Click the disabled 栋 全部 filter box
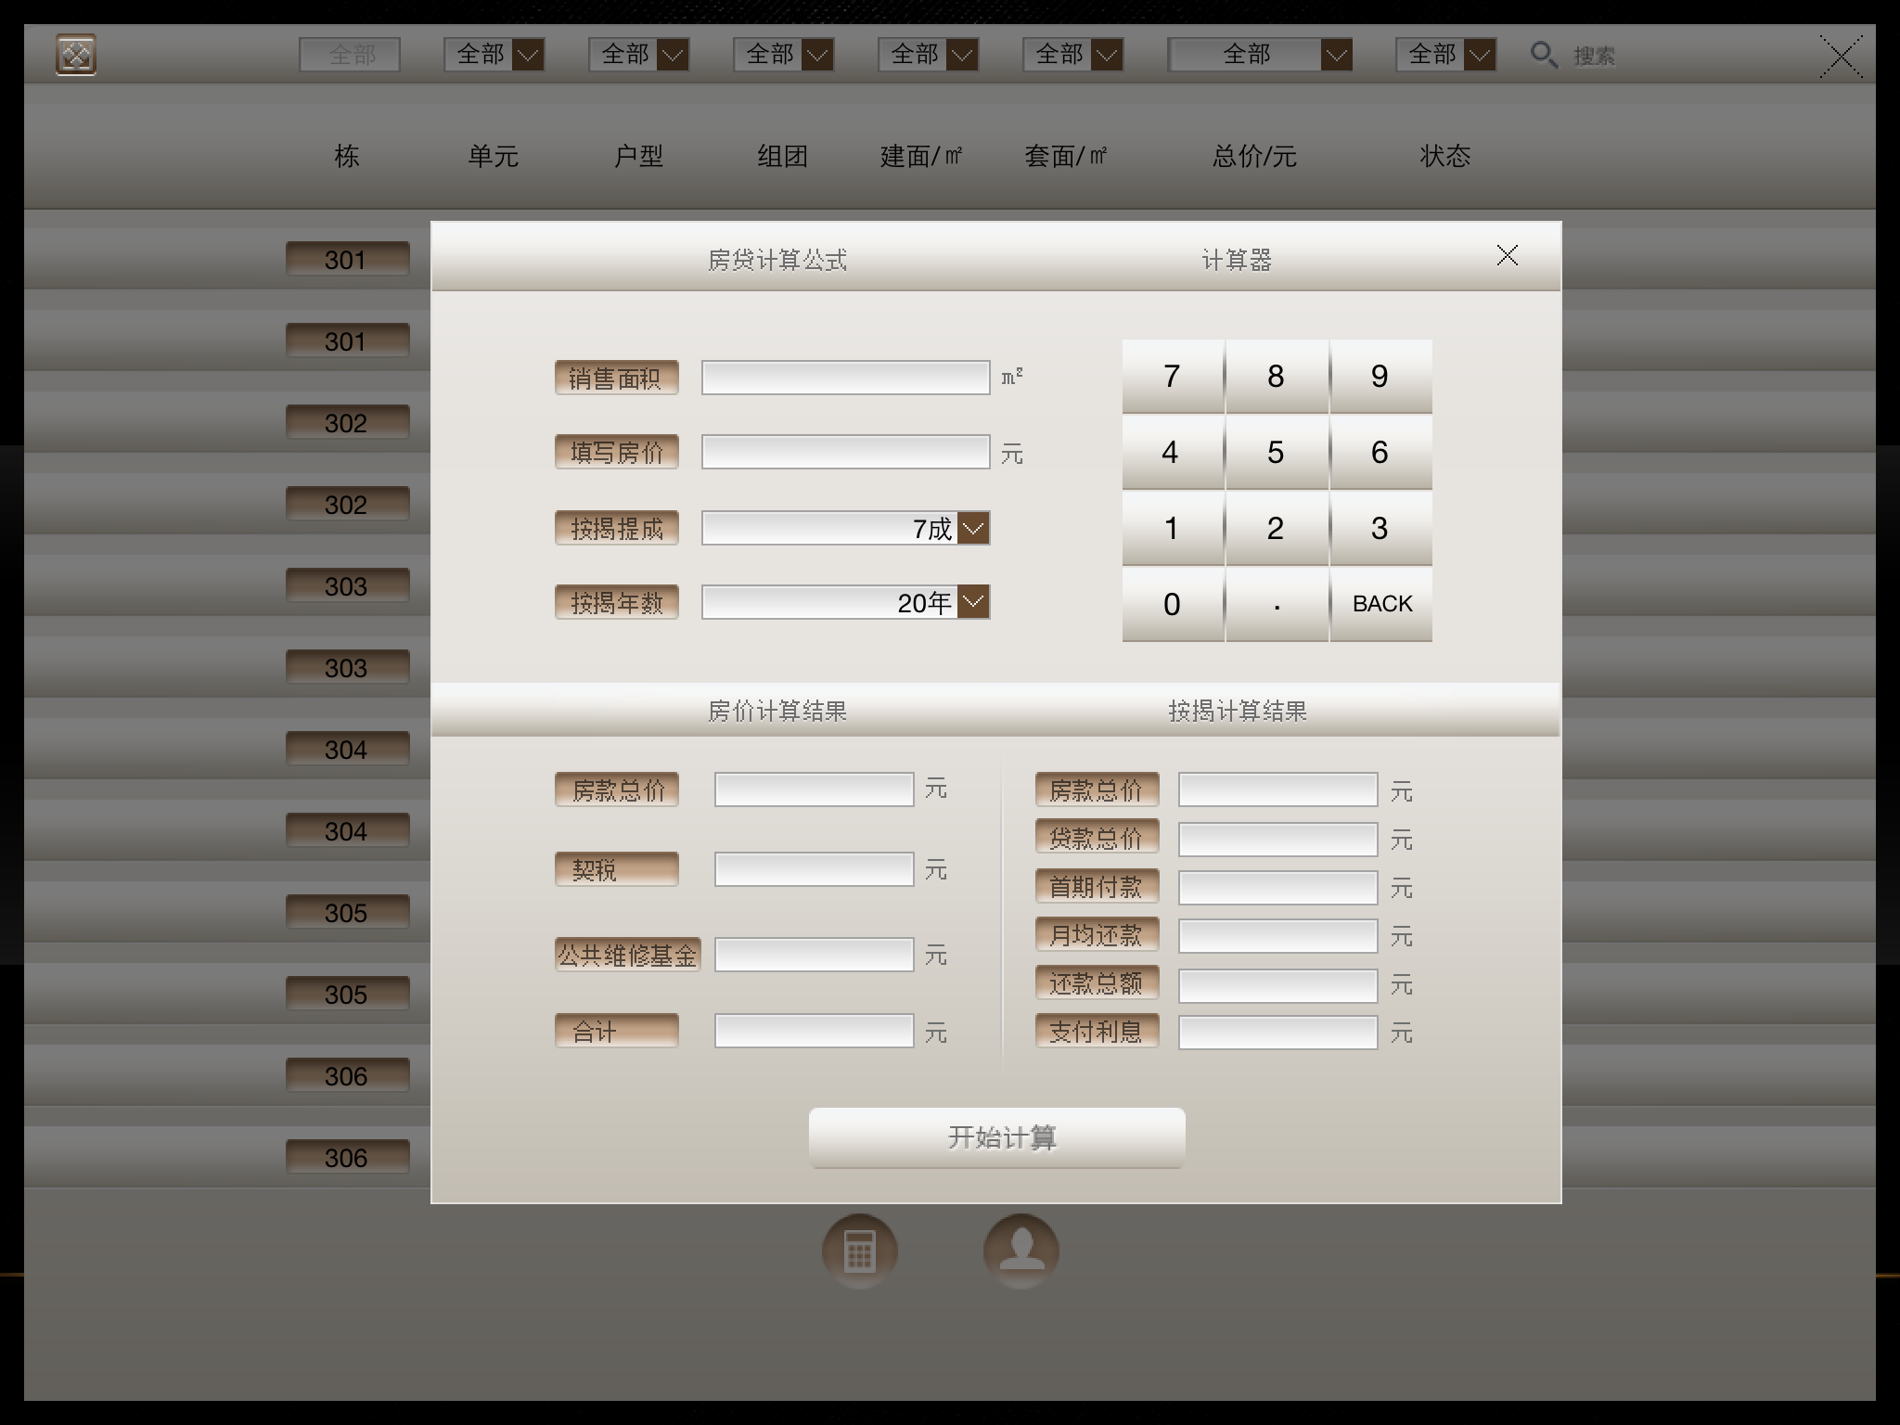 (x=350, y=55)
